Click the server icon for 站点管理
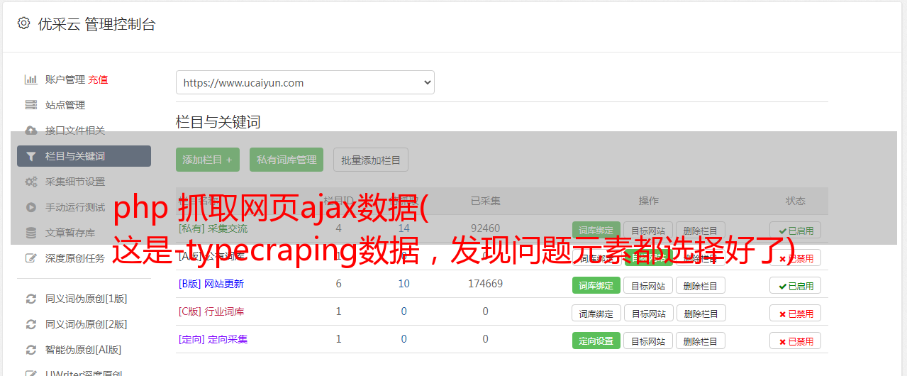907x376 pixels. point(30,105)
